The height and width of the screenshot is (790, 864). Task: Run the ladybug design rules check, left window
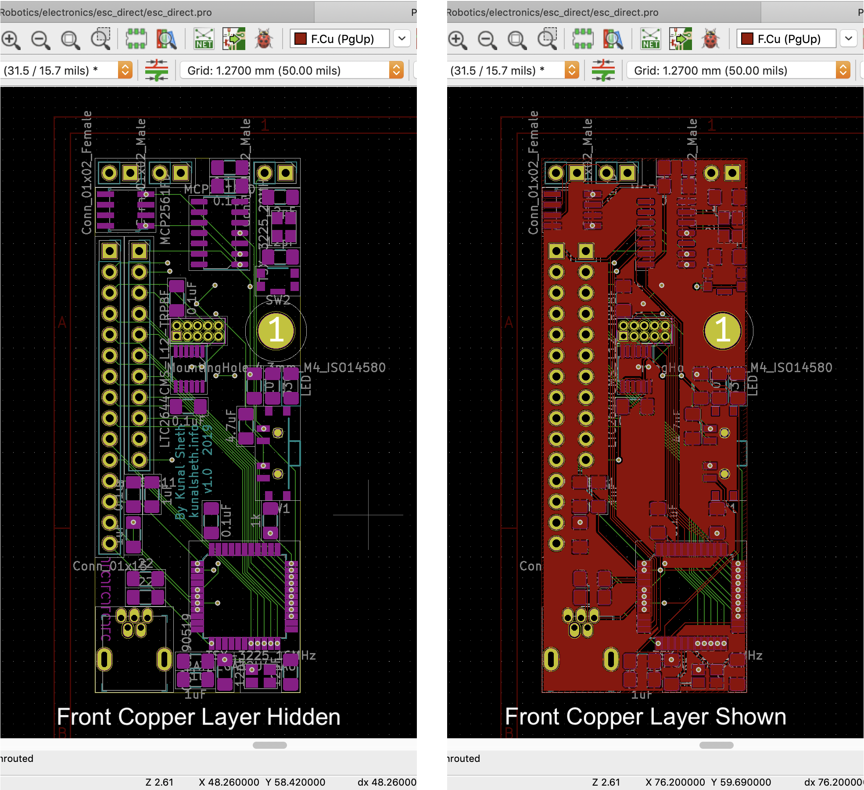point(264,39)
